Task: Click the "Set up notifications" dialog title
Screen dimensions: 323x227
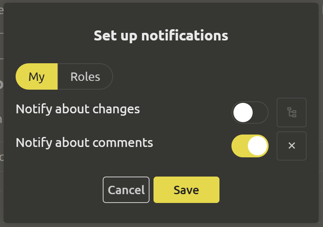Action: click(161, 36)
